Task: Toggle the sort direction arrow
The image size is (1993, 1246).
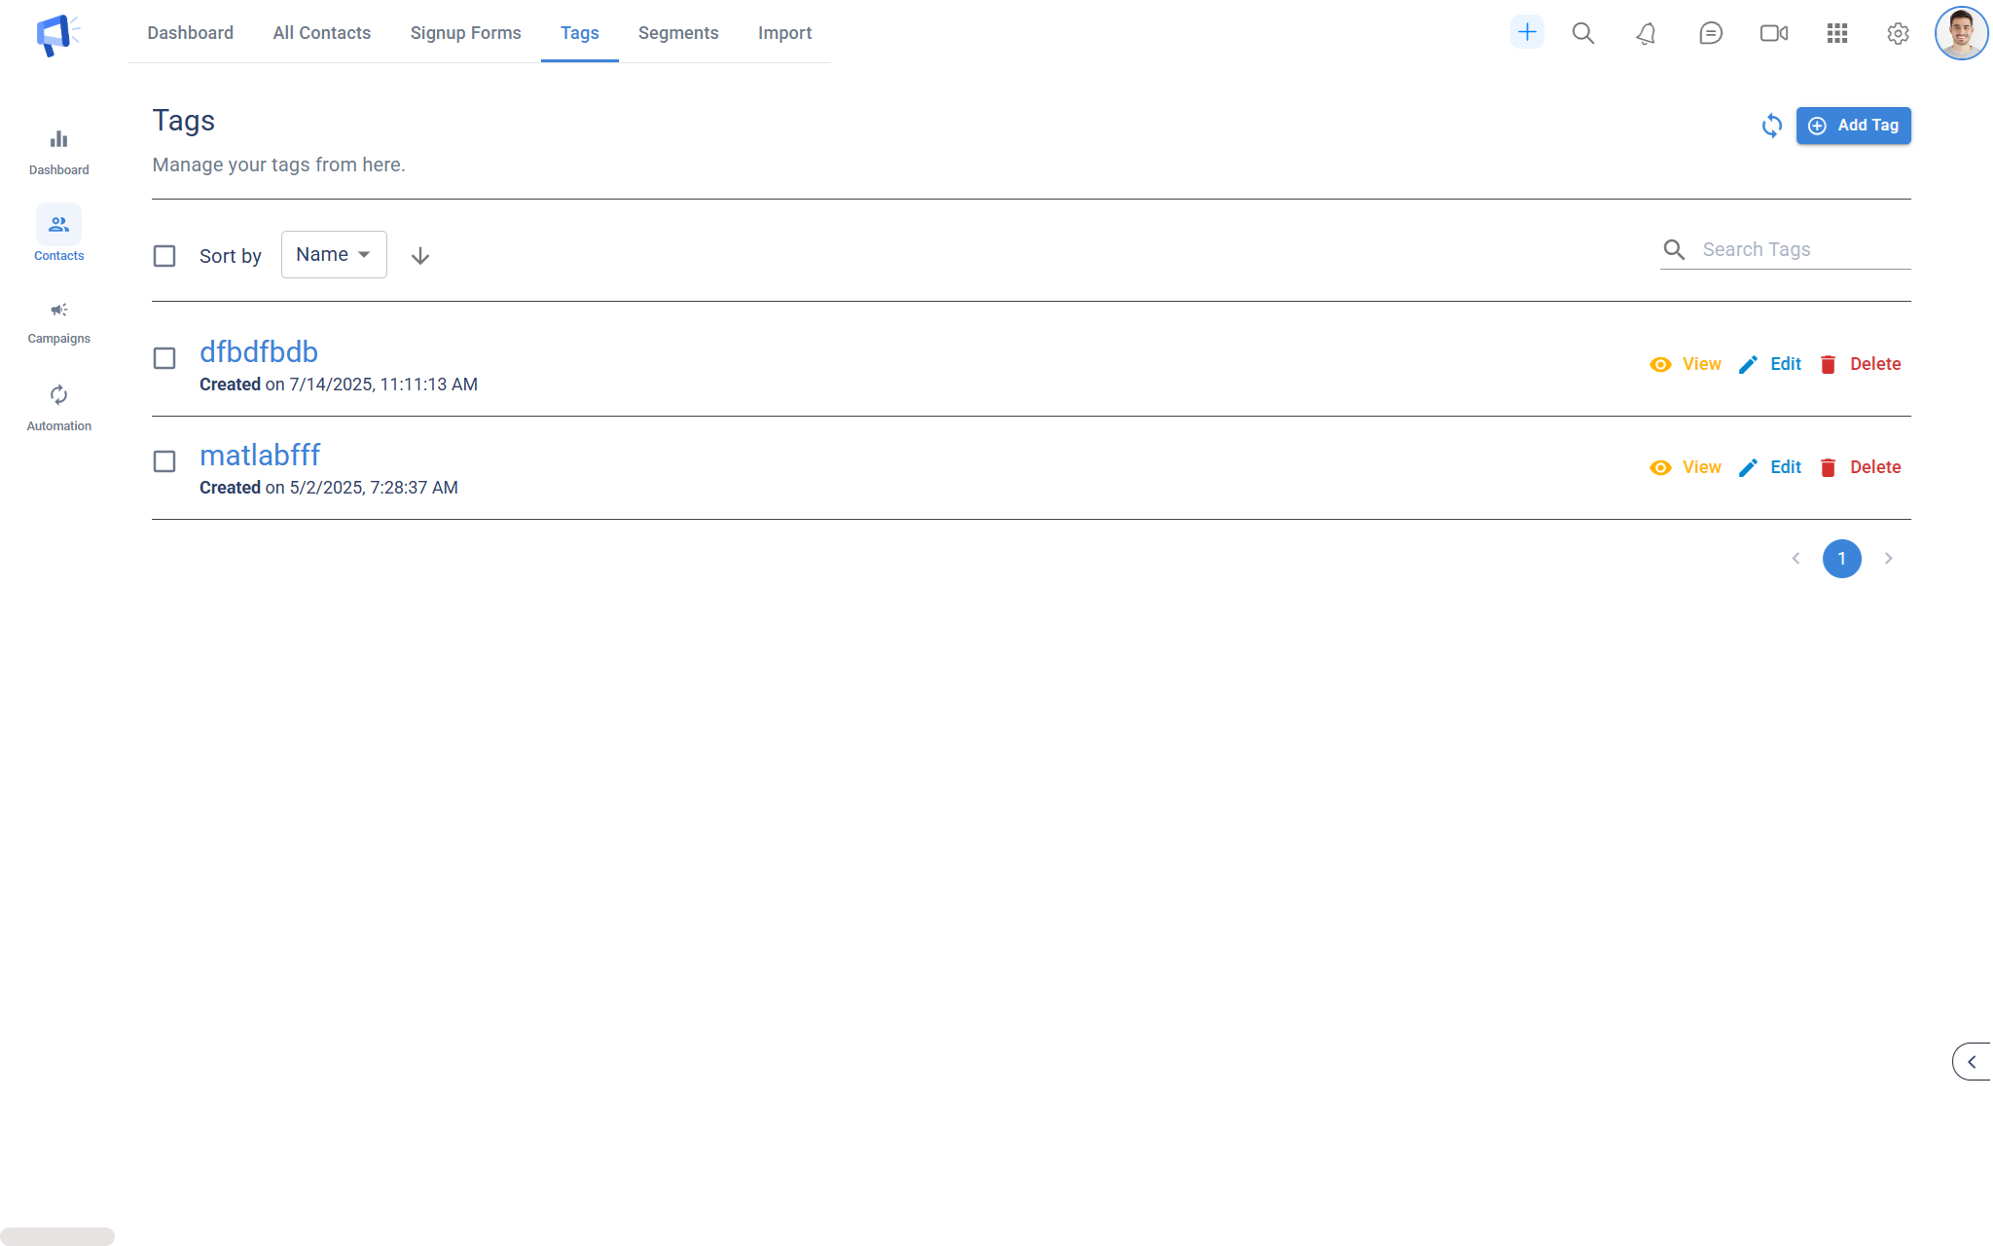Action: 420,256
